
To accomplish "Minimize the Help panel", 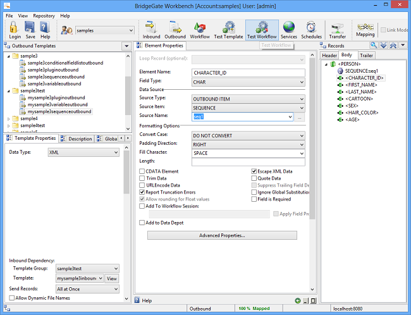I will pos(305,301).
